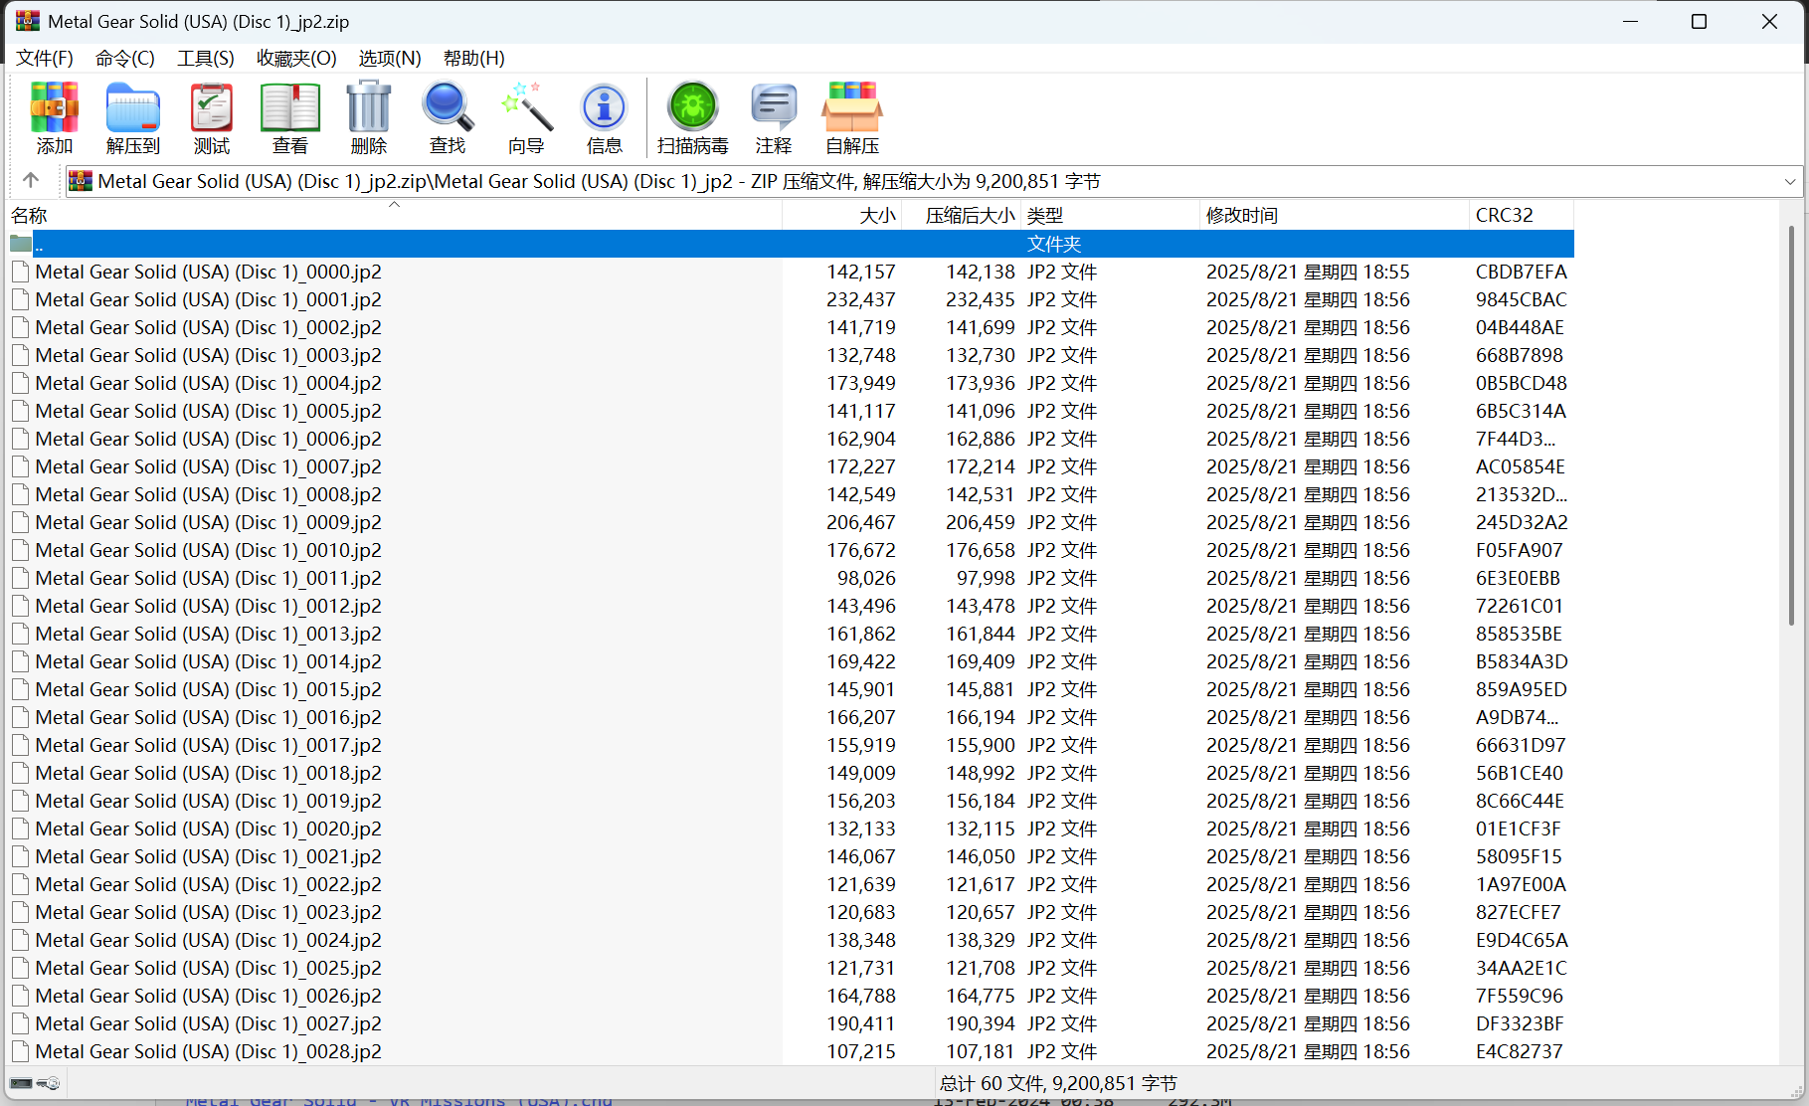Click the Add (添加) archive icon
Viewport: 1809px width, 1106px height.
[x=55, y=109]
